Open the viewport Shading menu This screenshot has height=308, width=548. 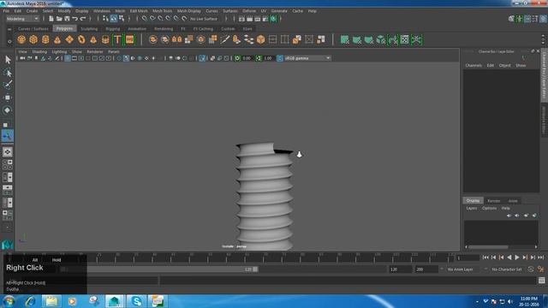tap(39, 51)
